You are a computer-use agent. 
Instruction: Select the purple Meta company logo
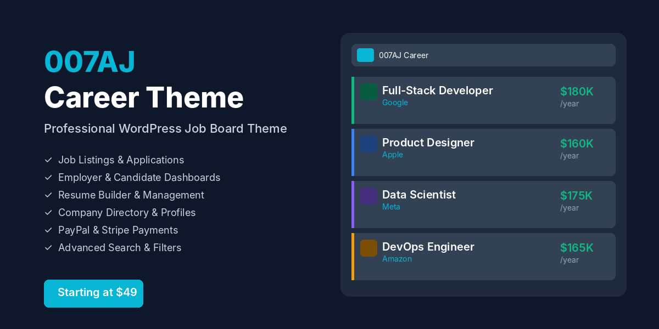[369, 196]
